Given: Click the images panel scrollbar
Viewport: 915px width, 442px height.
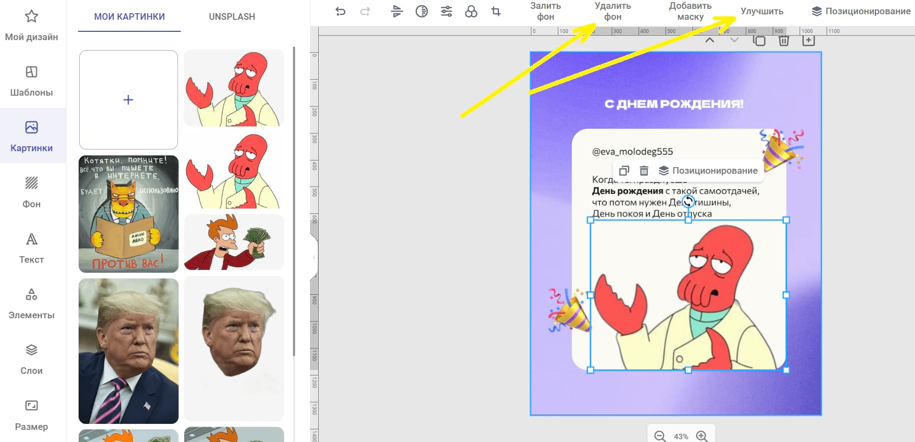Looking at the screenshot, I should click(x=295, y=201).
